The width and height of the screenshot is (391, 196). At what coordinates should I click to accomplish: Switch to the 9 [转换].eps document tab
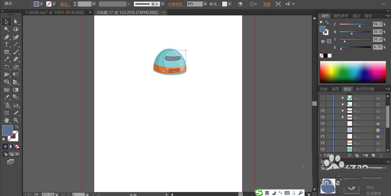pyautogui.click(x=55, y=12)
